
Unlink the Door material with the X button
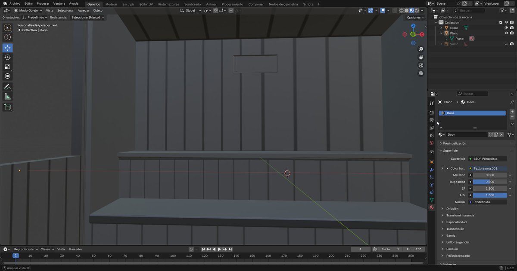pyautogui.click(x=501, y=134)
